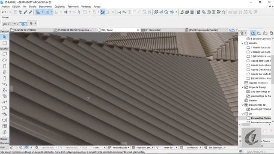Select the Railing tool in toolbox
The height and width of the screenshot is (154, 274).
(x=5, y=102)
